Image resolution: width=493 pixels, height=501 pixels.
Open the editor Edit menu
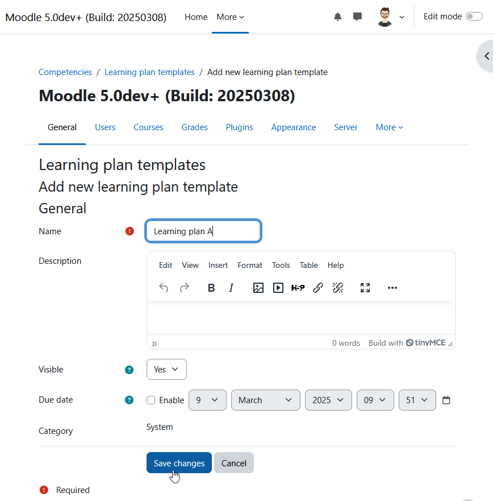(166, 265)
